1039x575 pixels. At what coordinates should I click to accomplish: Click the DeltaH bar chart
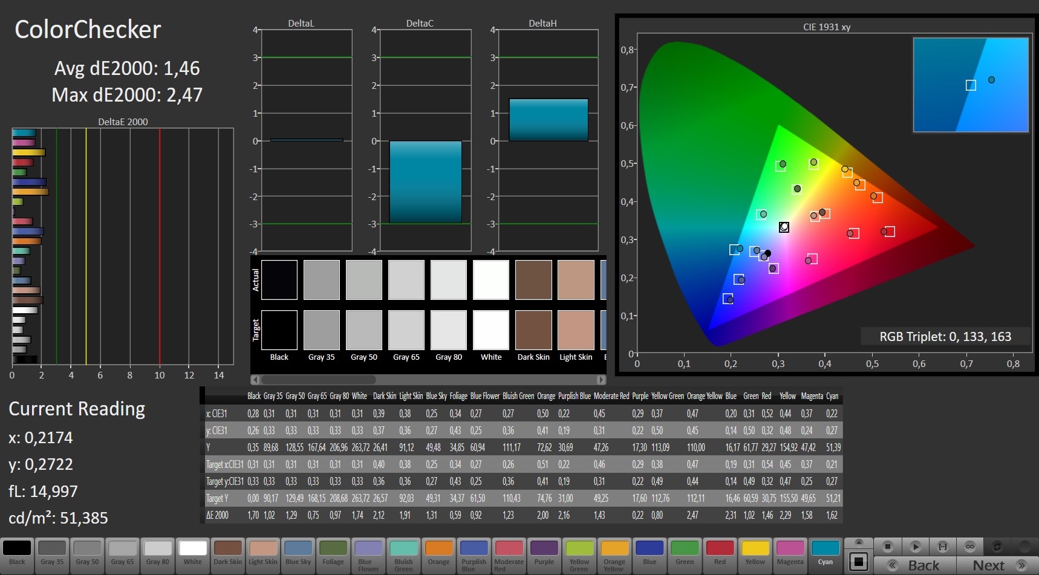coord(549,140)
